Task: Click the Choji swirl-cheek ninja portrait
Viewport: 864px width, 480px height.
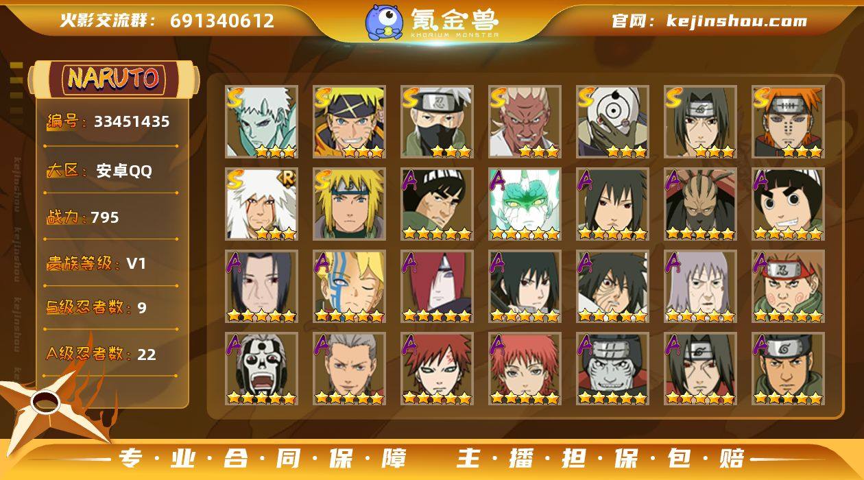Action: (x=788, y=286)
